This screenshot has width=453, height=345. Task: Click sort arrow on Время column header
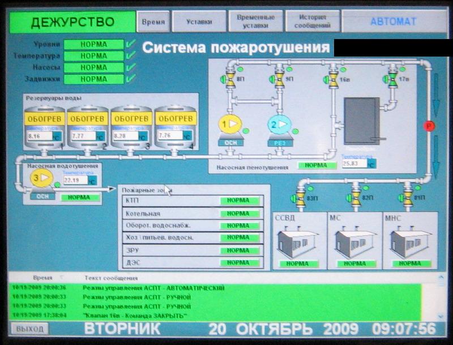[61, 278]
